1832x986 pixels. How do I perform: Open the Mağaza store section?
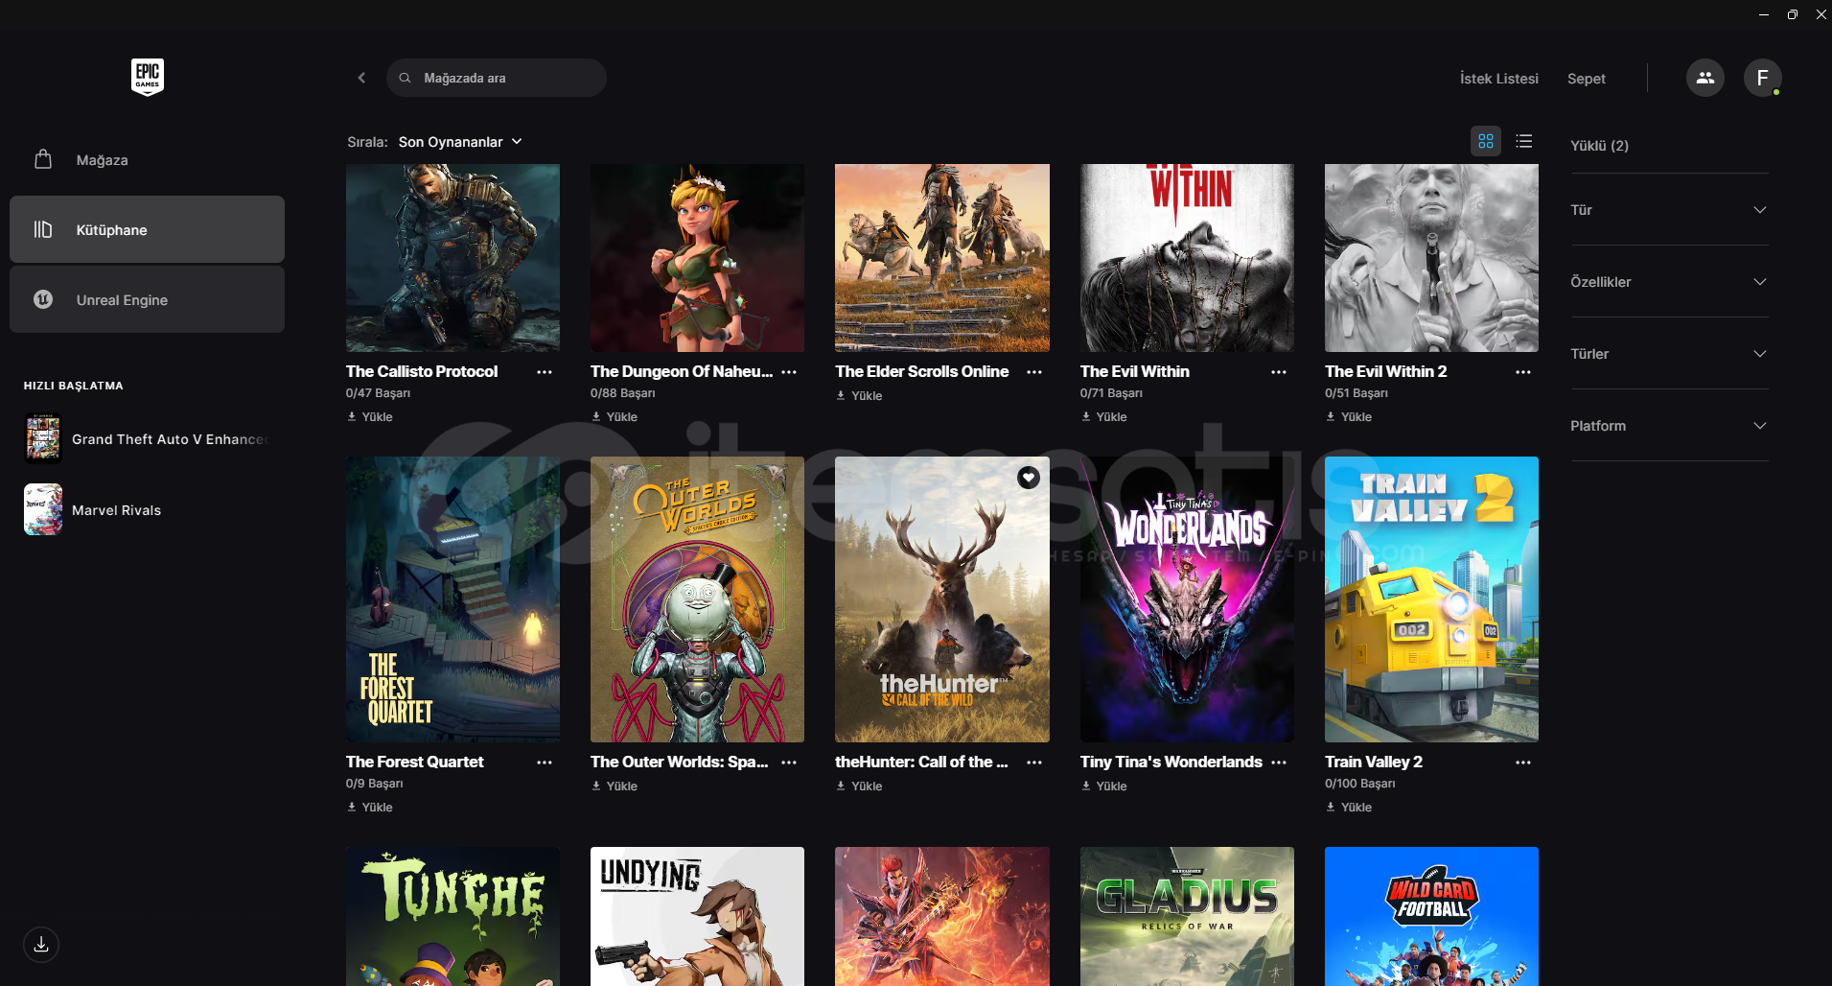[147, 160]
